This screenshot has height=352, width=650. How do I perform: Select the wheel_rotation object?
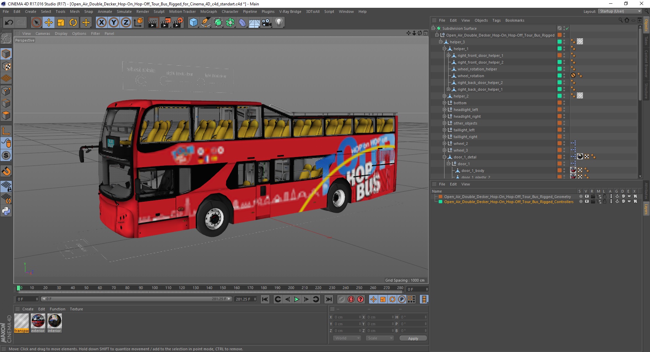(x=471, y=76)
